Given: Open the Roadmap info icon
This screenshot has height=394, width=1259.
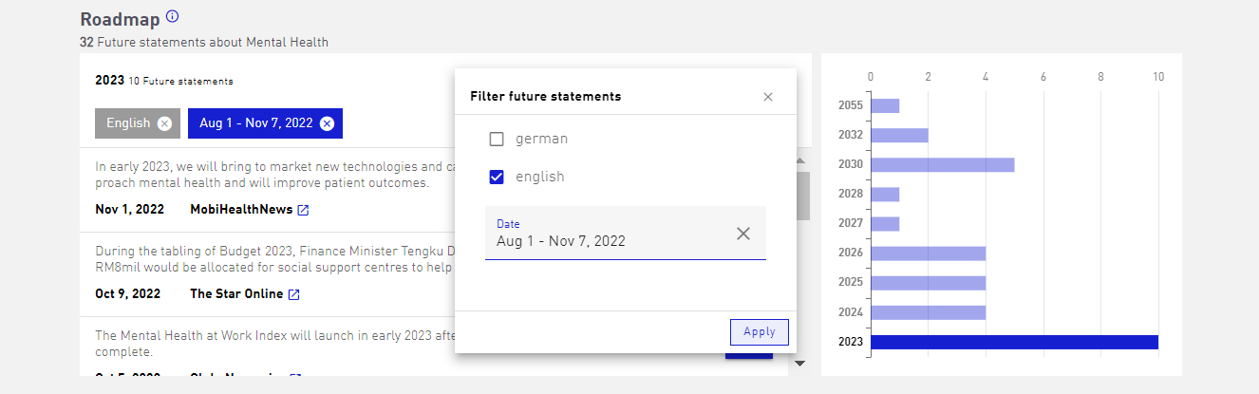Looking at the screenshot, I should click(172, 17).
